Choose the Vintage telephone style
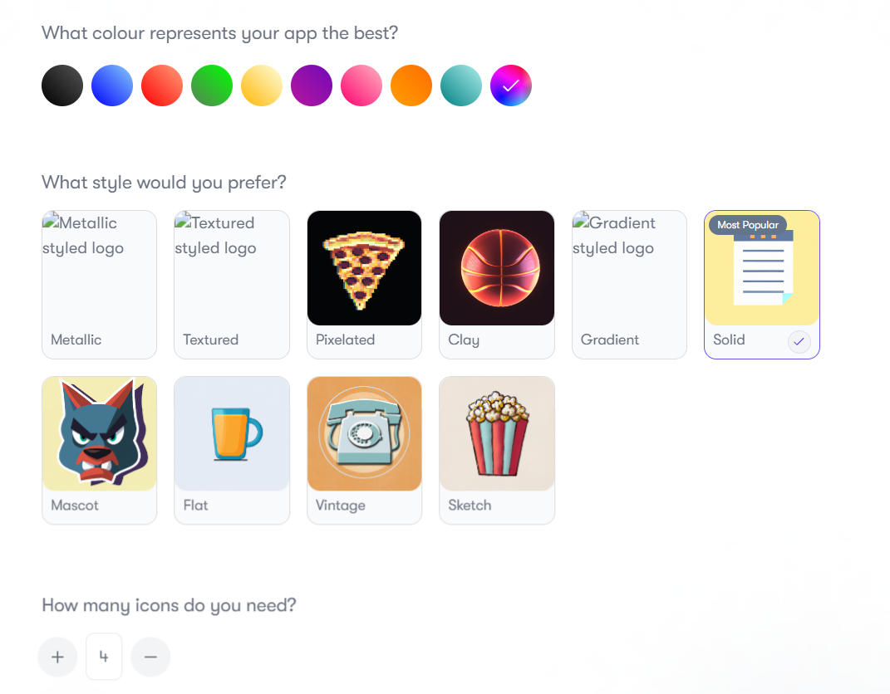 [364, 450]
